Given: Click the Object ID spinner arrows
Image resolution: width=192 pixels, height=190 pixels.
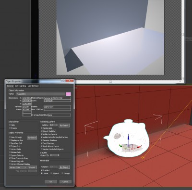Looking at the screenshot, I should (x=59, y=155).
